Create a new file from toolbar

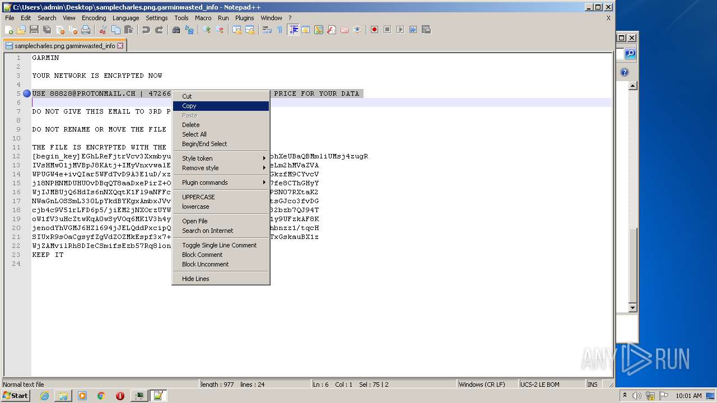9,30
